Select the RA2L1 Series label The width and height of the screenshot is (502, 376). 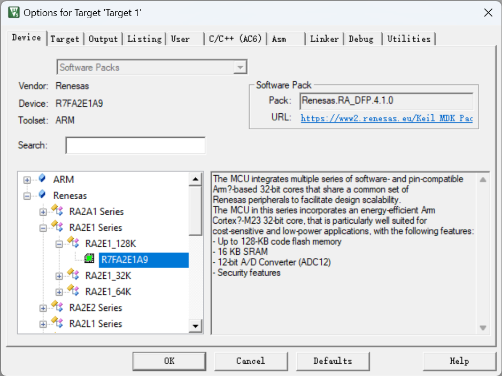(x=96, y=324)
